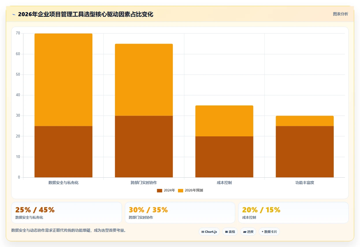Click the chart title 2026年企业项目管理工具选型核心驱动因素占比变化
This screenshot has height=247, width=360.
(x=86, y=14)
